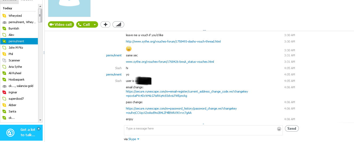Viewport: 354px width, 142px height.
Task: Click Wheysted's yellow away status icon
Action: [x=4, y=16]
